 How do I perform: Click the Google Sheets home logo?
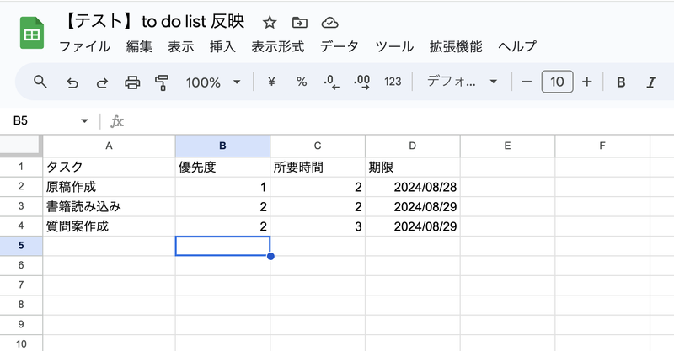(32, 35)
